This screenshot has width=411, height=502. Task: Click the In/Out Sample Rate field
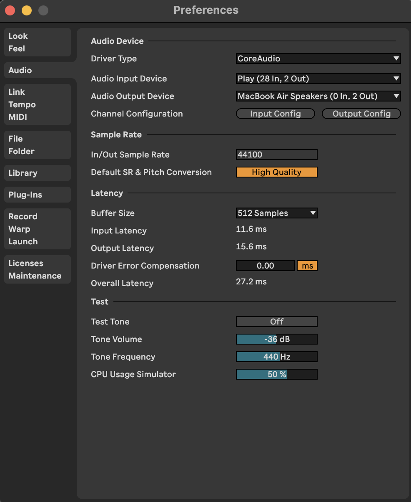[x=276, y=155]
